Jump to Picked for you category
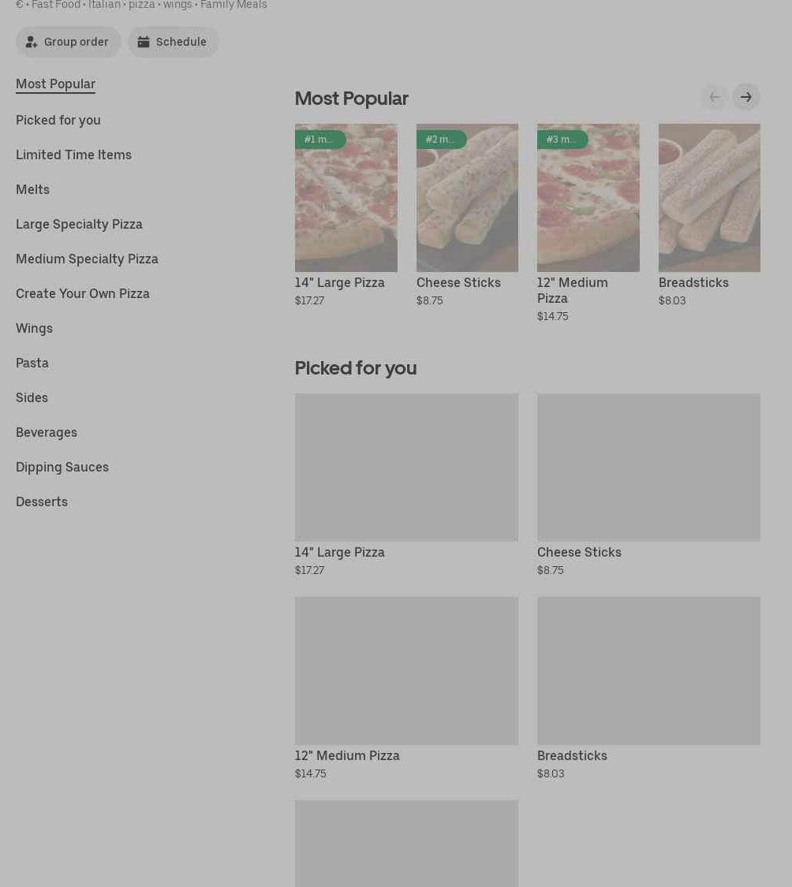Image resolution: width=792 pixels, height=887 pixels. point(58,120)
